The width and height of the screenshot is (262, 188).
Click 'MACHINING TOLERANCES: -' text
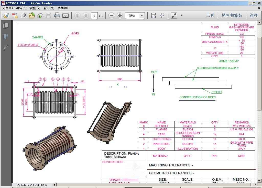pyautogui.click(x=171, y=165)
